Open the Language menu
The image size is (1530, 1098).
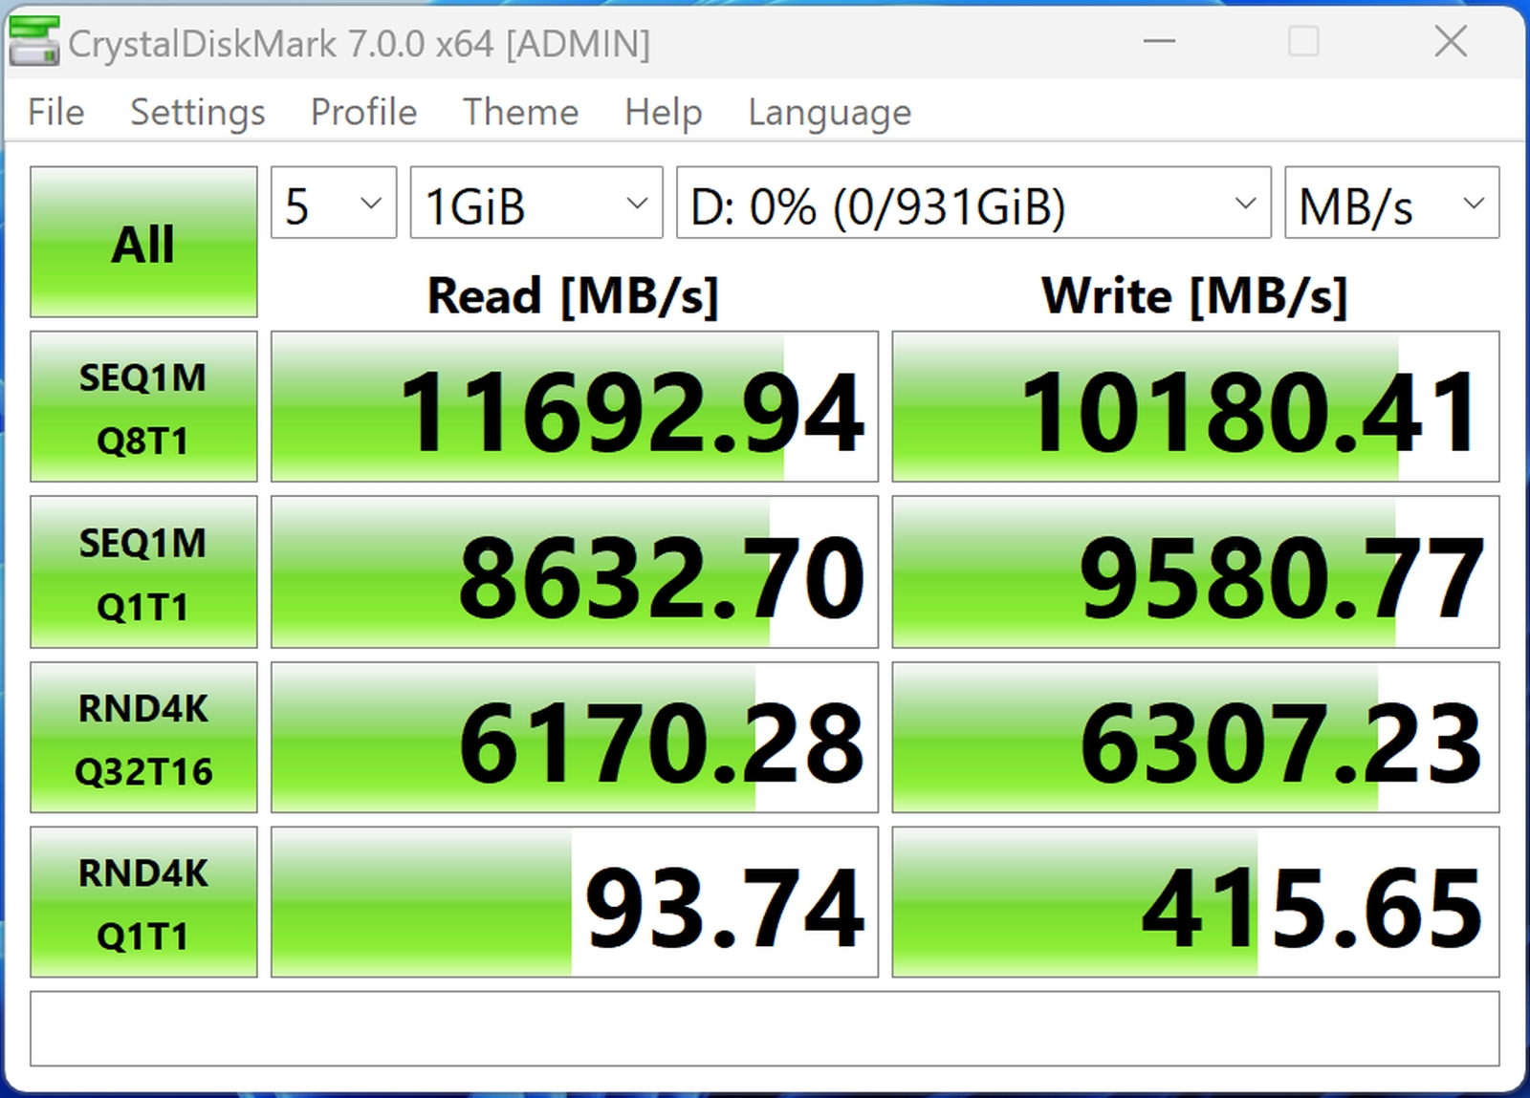tap(830, 113)
